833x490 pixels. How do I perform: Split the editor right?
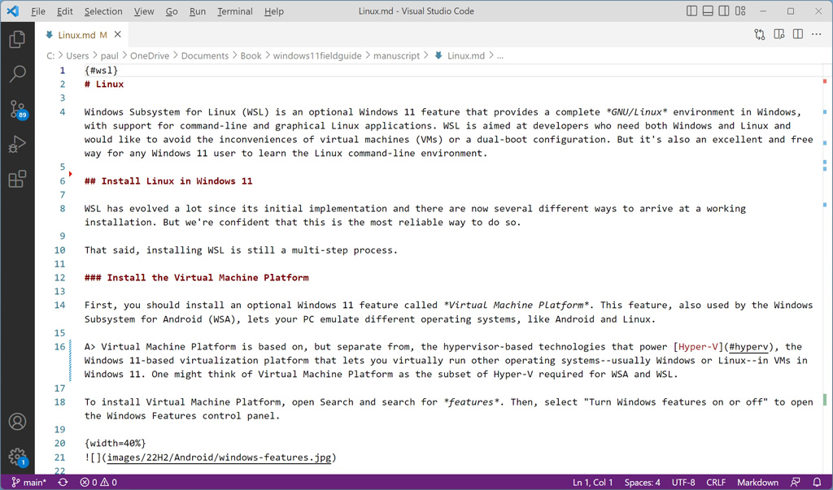[x=798, y=35]
